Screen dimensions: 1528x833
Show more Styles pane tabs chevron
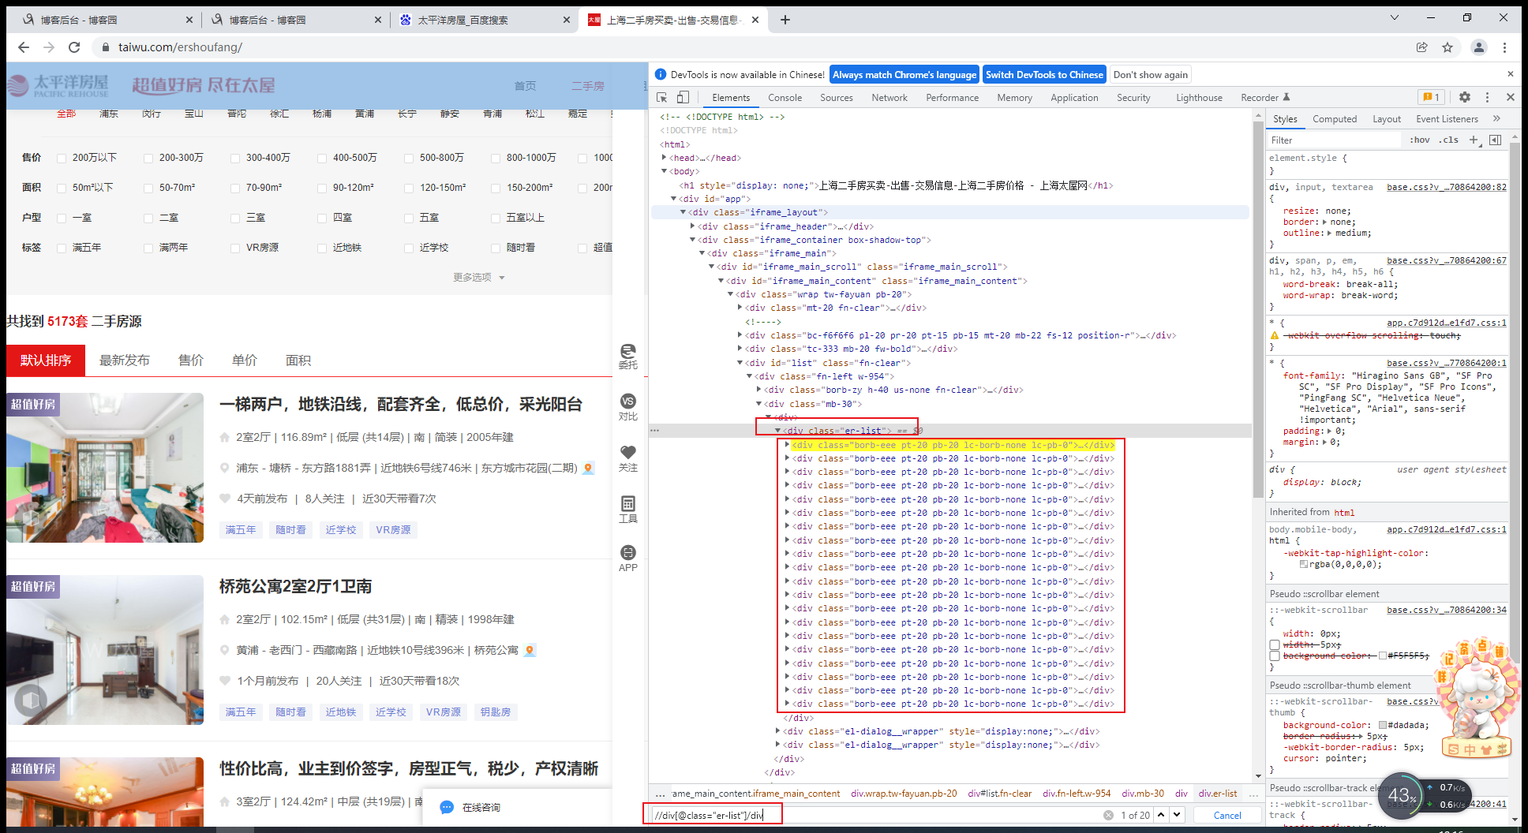pyautogui.click(x=1496, y=118)
